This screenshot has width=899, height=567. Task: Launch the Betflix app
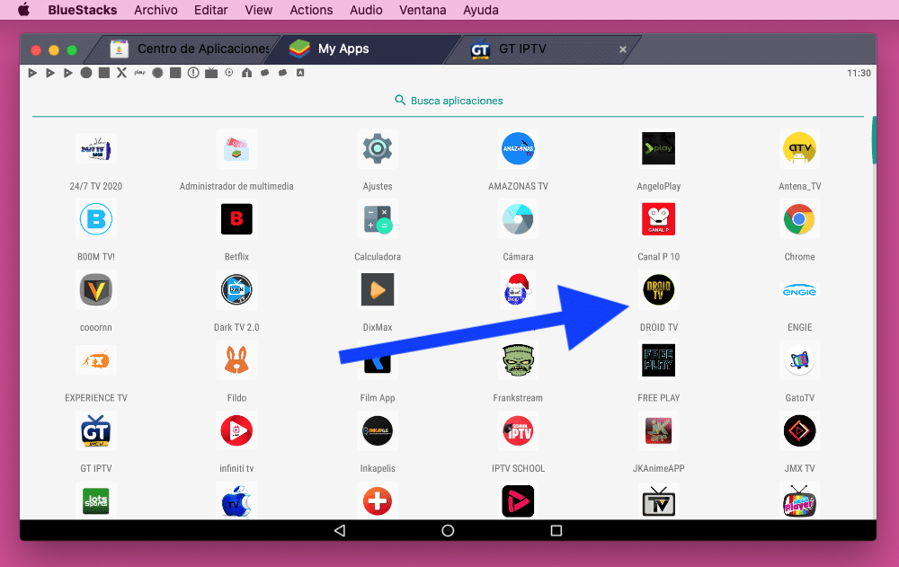point(236,218)
